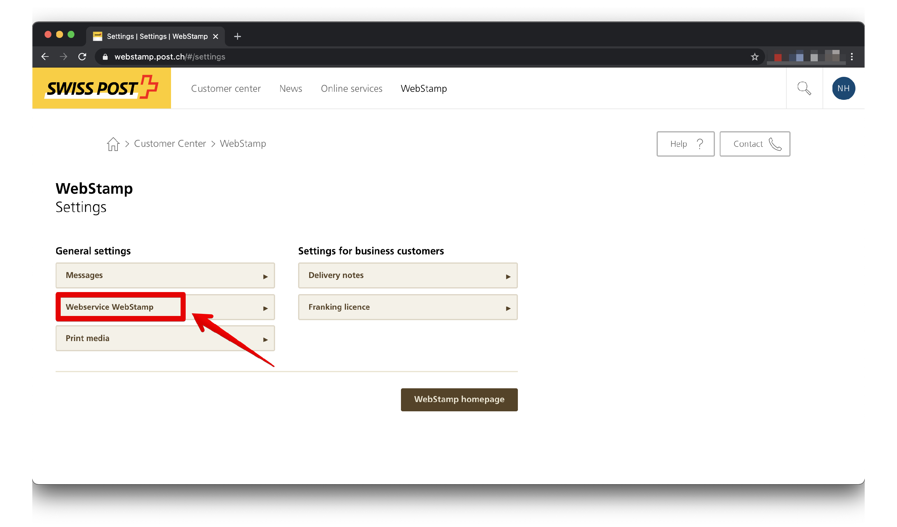The width and height of the screenshot is (897, 527).
Task: Expand the Delivery notes arrow
Action: 508,277
